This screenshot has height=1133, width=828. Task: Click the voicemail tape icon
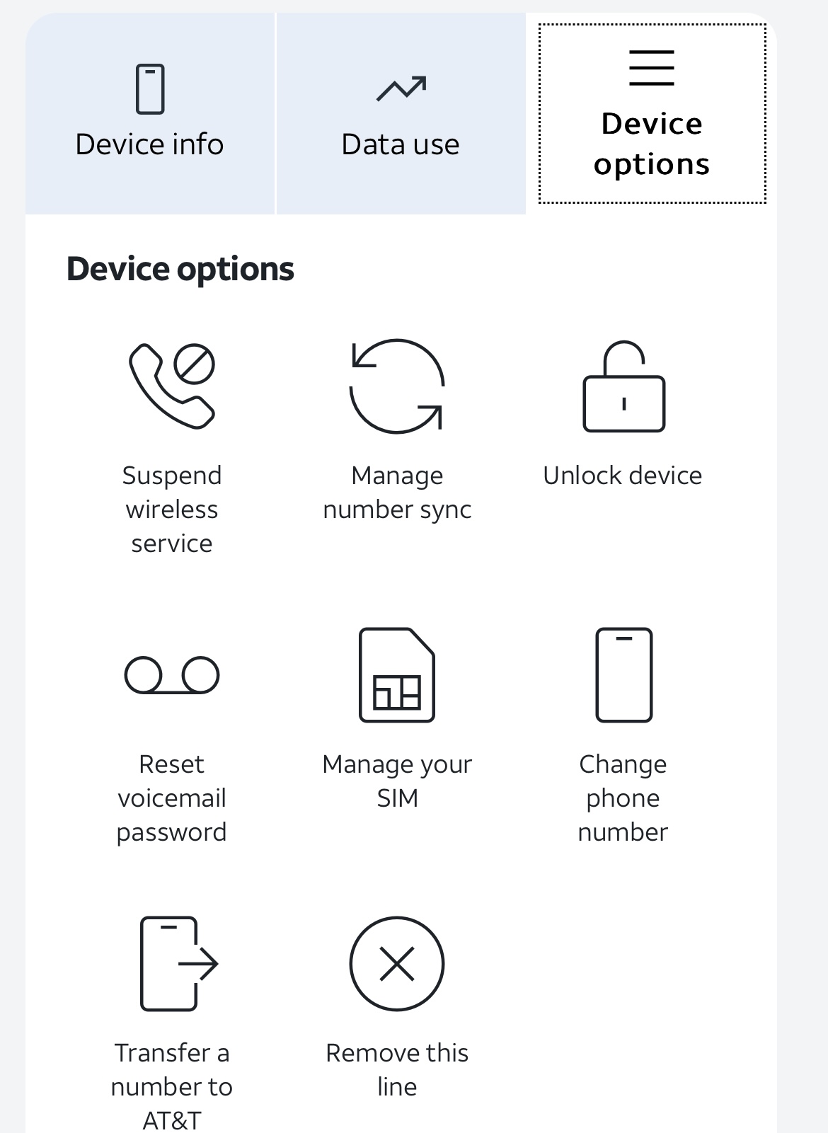click(172, 674)
